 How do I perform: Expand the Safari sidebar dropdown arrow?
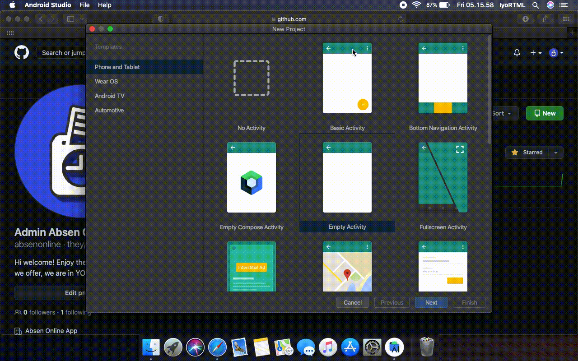click(x=82, y=19)
